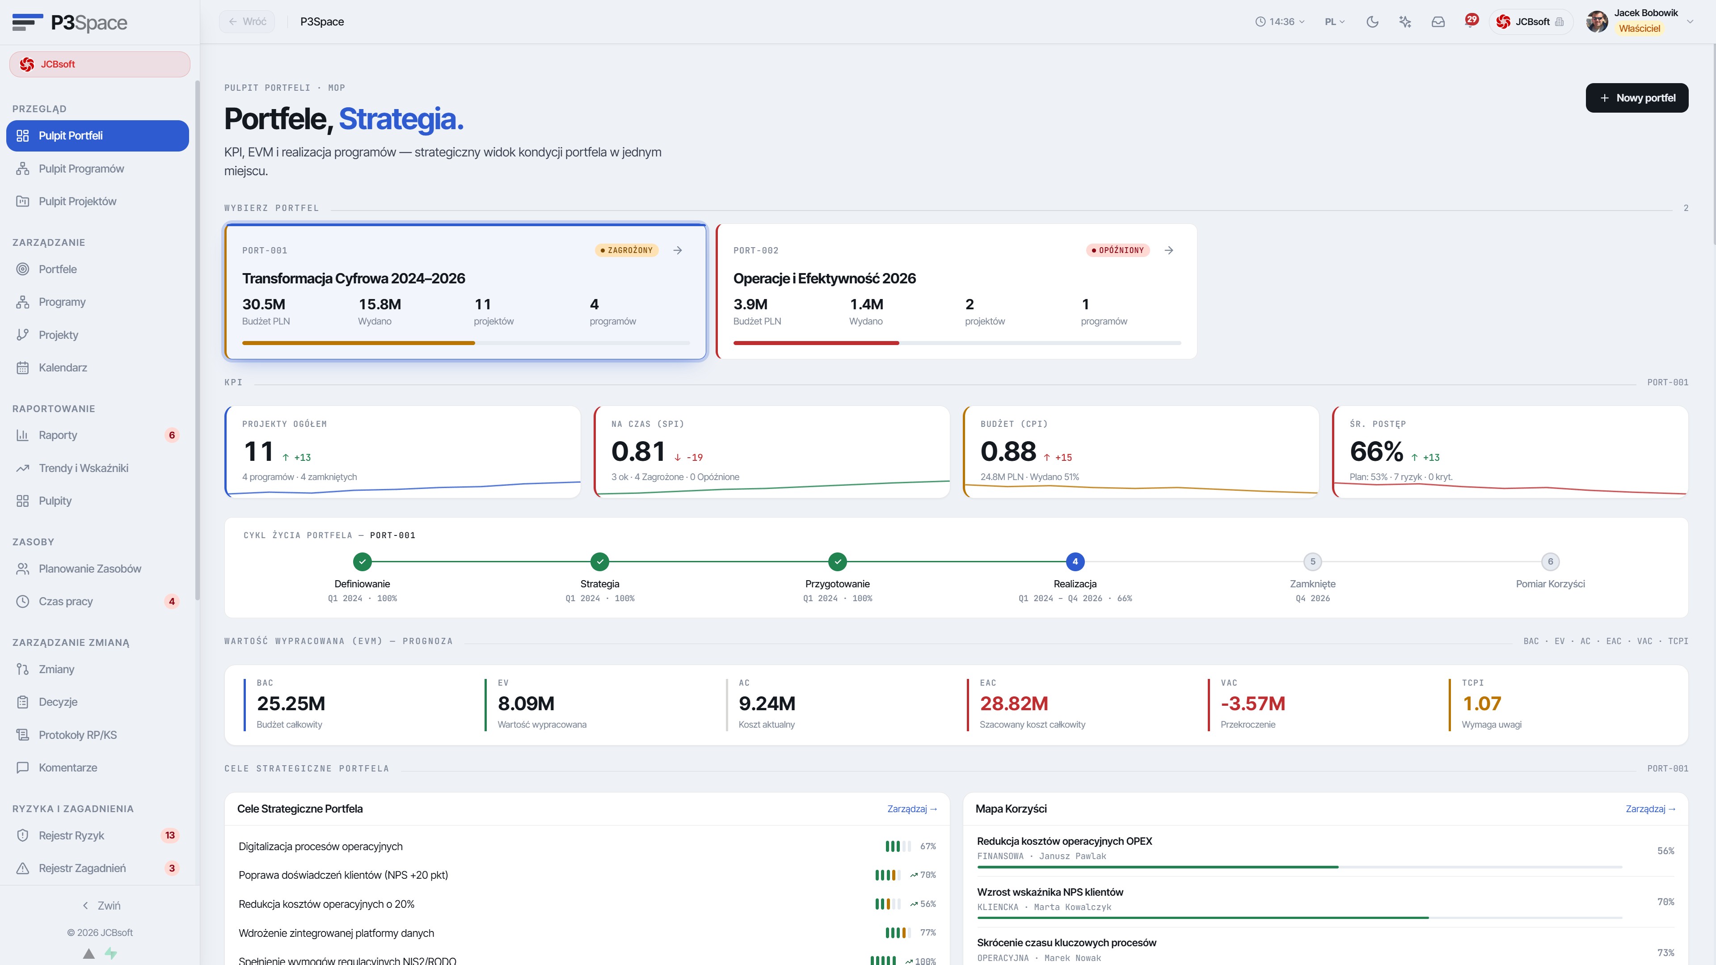Click the P3Space logo icon
The height and width of the screenshot is (965, 1716).
27,22
